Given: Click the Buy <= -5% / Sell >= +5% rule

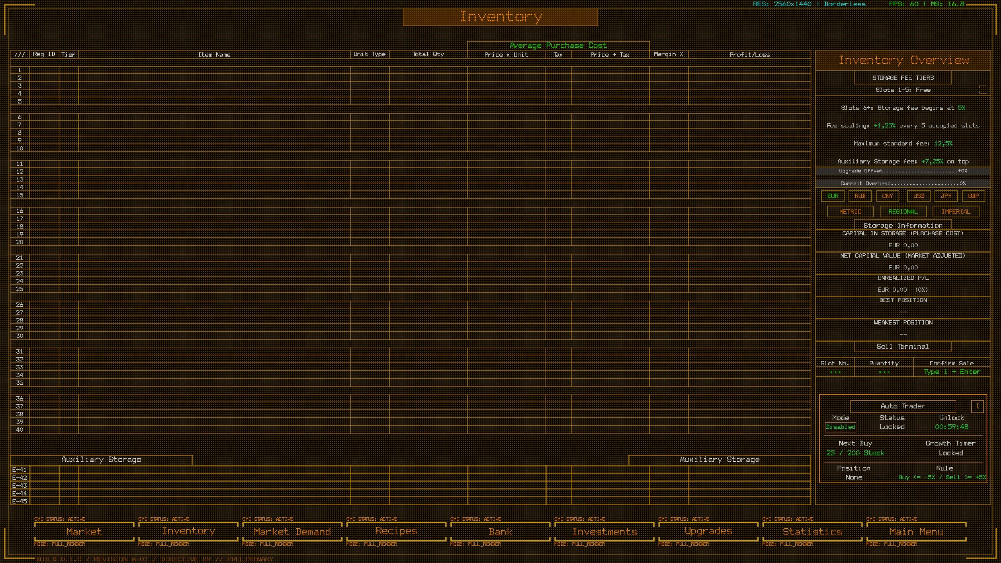Looking at the screenshot, I should point(942,477).
